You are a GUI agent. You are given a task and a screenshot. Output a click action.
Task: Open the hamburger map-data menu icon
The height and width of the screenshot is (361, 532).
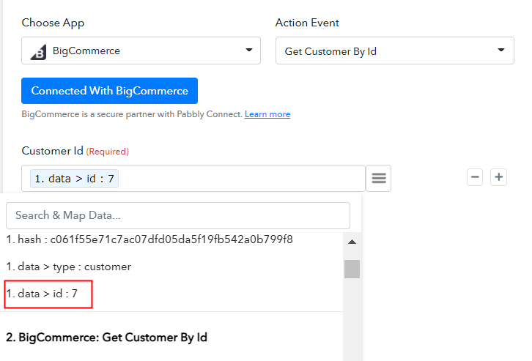click(379, 178)
